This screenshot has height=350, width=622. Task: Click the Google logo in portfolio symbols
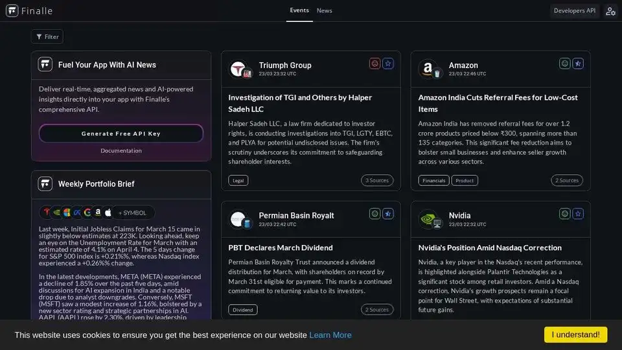87,213
